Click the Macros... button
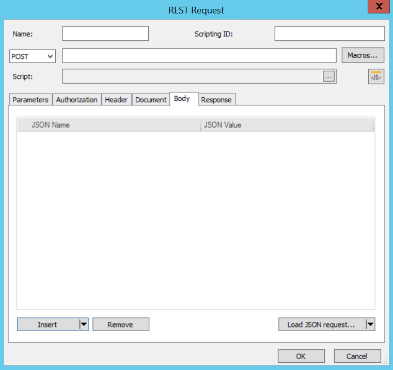Screen dimensions: 393x370 (x=363, y=55)
